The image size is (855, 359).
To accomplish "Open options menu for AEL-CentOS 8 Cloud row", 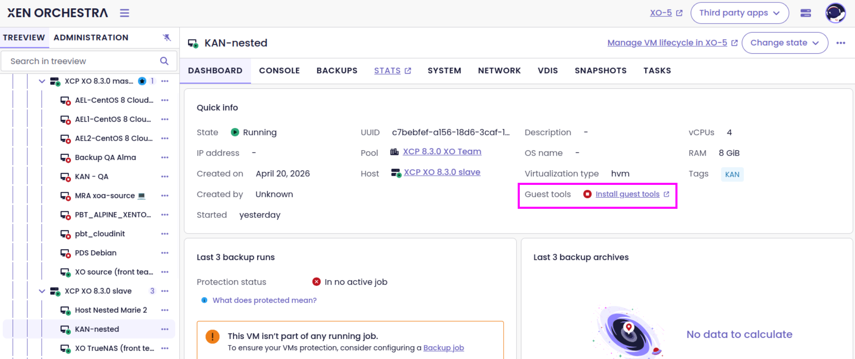I will tap(165, 100).
